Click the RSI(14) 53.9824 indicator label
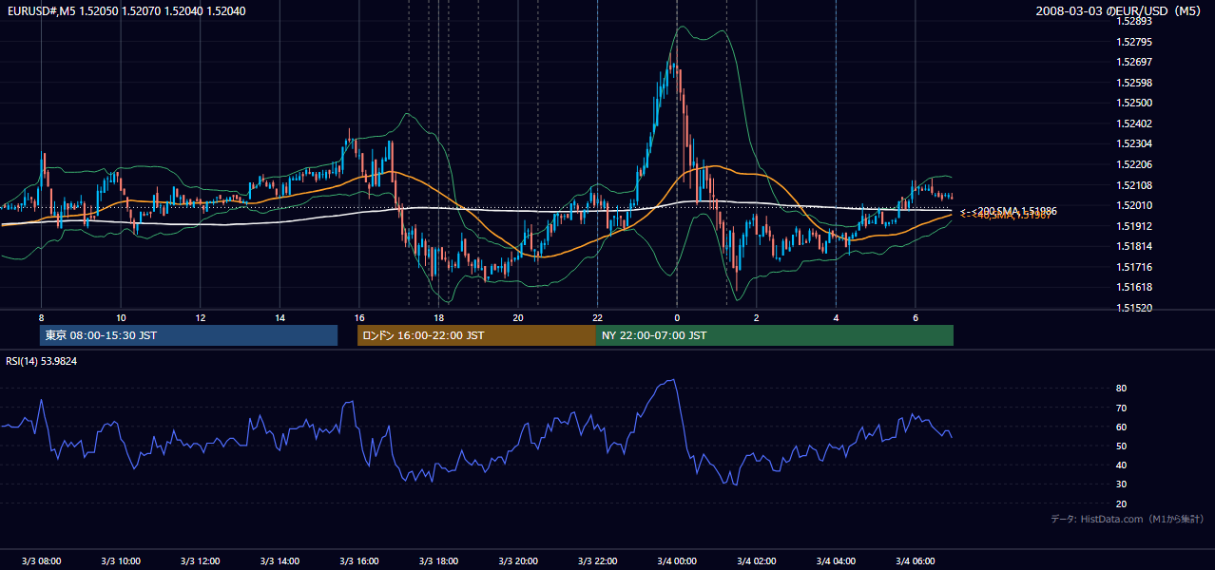Image resolution: width=1215 pixels, height=570 pixels. coord(41,361)
